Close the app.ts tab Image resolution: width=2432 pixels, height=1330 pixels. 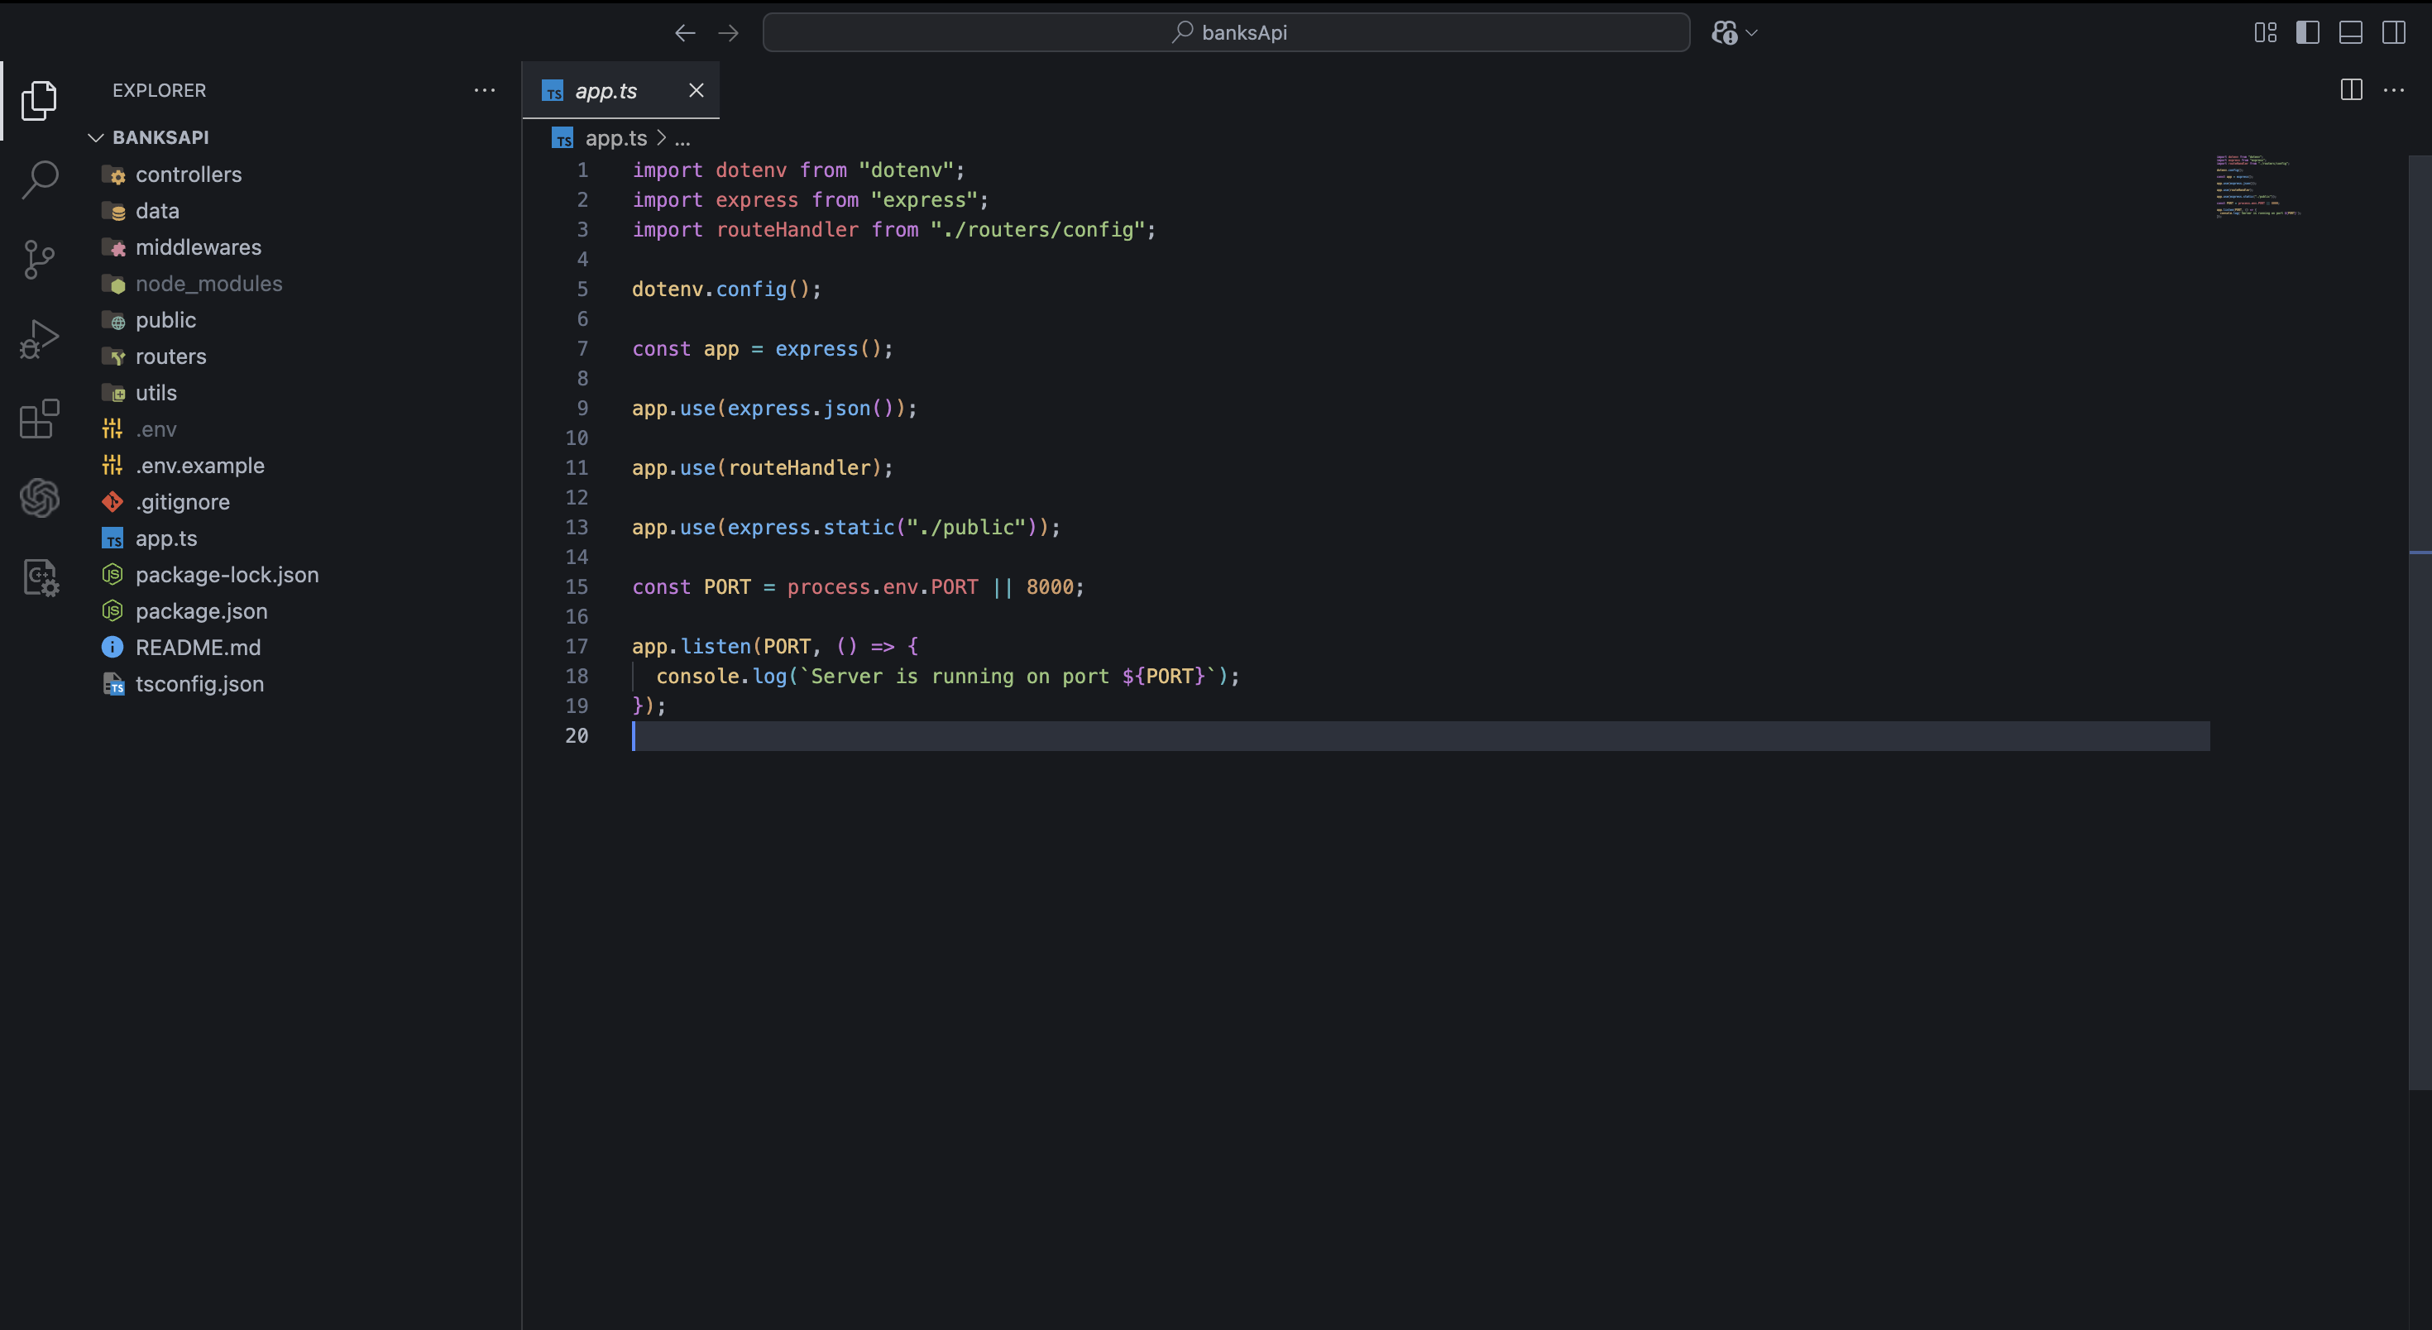pos(696,89)
